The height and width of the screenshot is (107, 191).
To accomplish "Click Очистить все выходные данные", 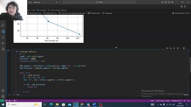I will [72, 13].
